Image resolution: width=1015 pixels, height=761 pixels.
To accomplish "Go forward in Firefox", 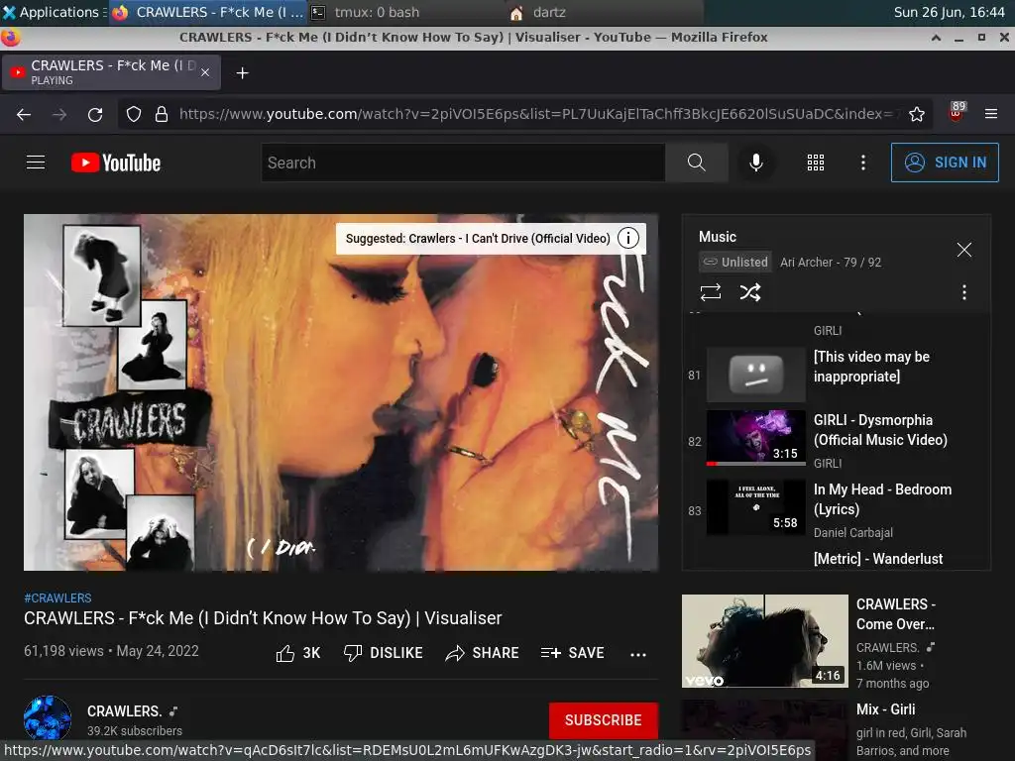I will [x=59, y=115].
